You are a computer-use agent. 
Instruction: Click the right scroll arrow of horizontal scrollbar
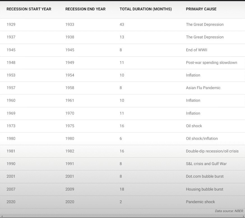tap(243, 216)
